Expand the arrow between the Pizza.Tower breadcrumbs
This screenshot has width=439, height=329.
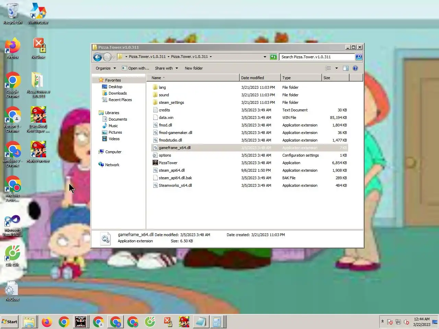[168, 57]
